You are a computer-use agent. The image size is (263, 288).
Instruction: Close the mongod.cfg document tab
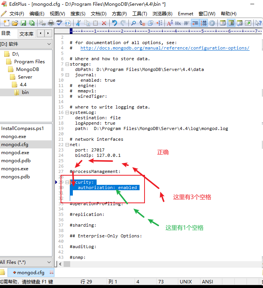click(x=51, y=272)
